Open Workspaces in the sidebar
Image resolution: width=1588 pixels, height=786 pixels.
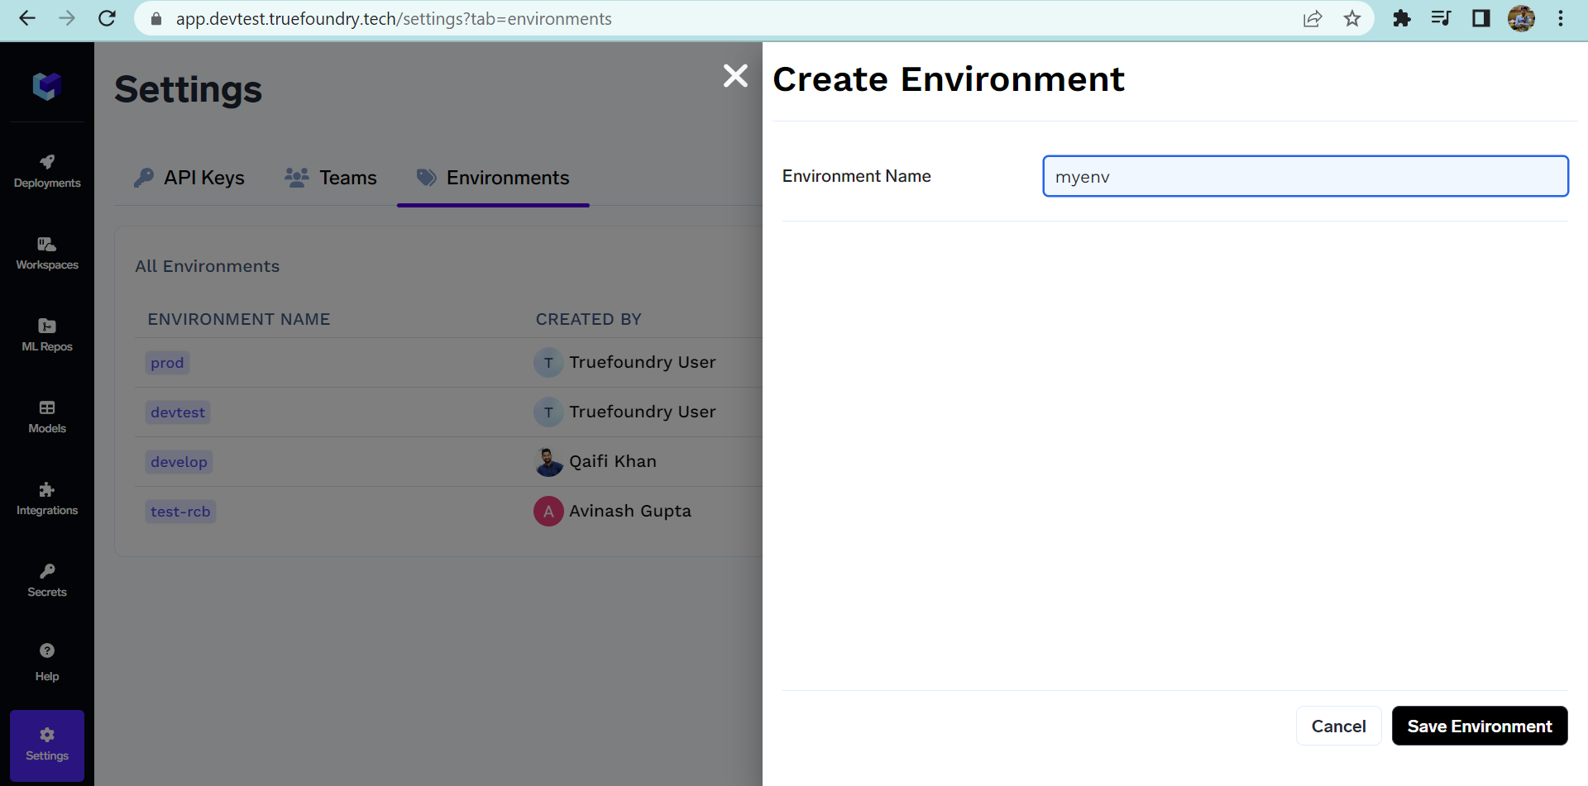tap(47, 253)
